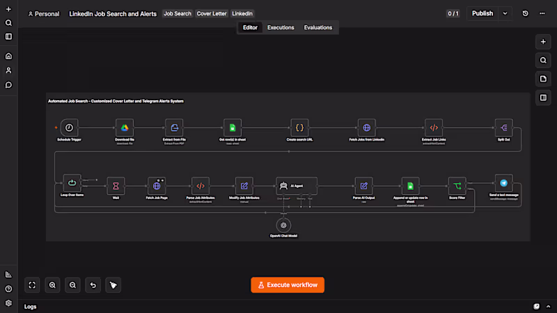Click the Cover Letter tag
Image resolution: width=557 pixels, height=313 pixels.
(212, 13)
